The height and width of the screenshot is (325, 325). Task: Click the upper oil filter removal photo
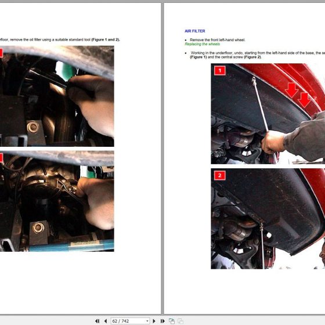[x=57, y=96]
